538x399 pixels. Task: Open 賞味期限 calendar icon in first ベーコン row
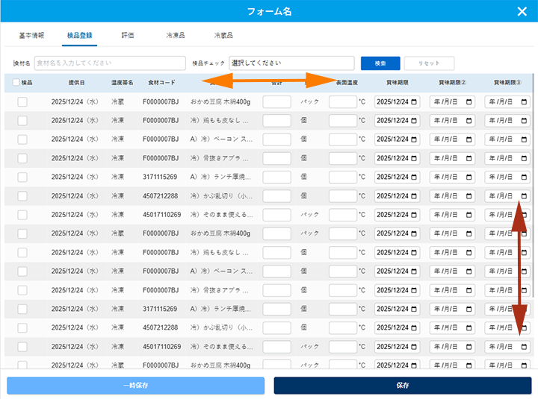coord(414,139)
